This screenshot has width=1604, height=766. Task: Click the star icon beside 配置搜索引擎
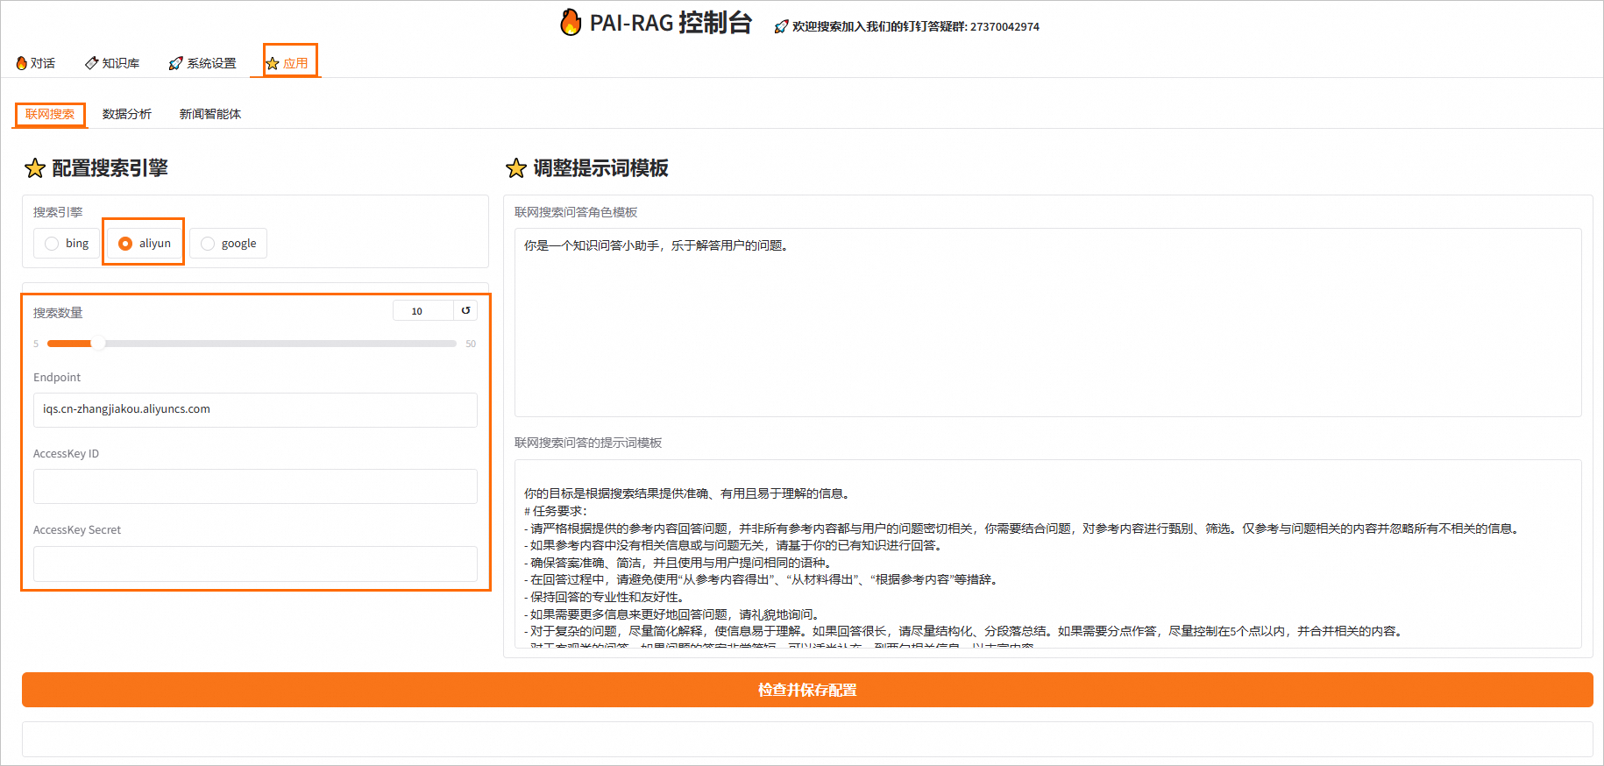[35, 168]
